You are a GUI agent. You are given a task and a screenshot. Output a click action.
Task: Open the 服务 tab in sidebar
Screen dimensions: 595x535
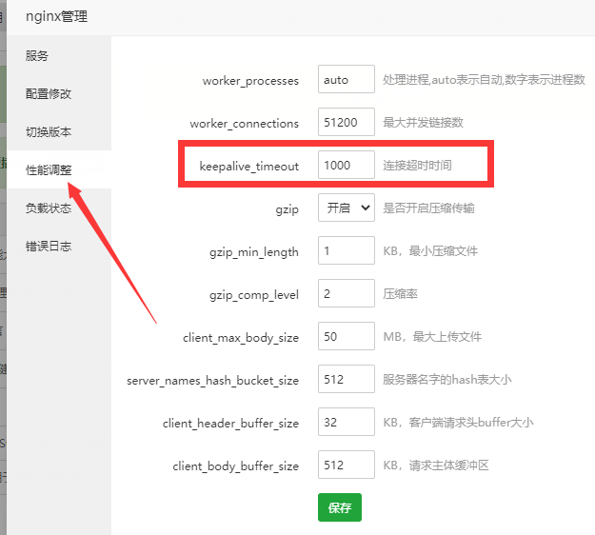click(37, 56)
